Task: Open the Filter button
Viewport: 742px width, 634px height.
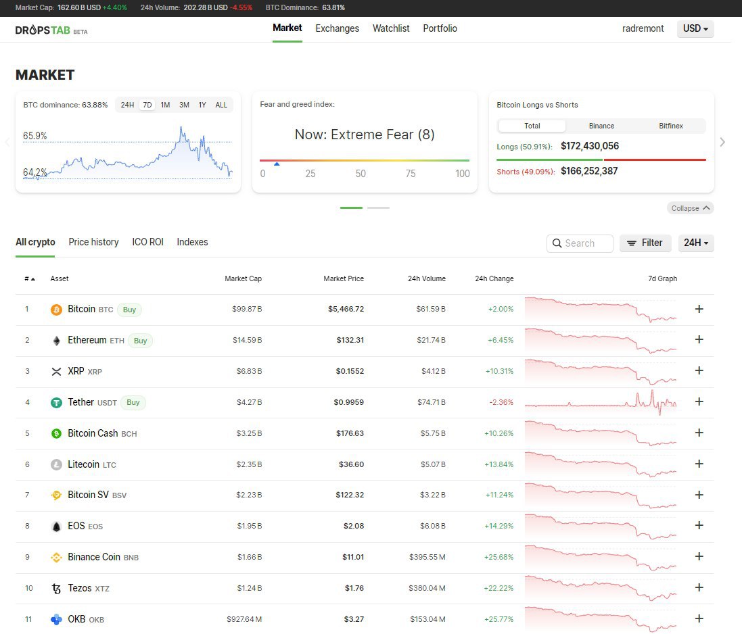Action: 645,243
